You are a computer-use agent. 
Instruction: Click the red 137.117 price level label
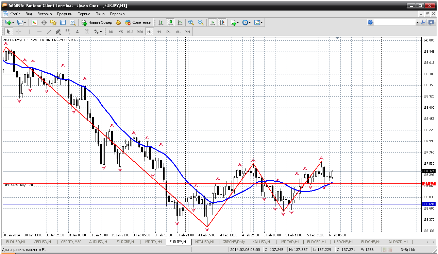(x=428, y=184)
